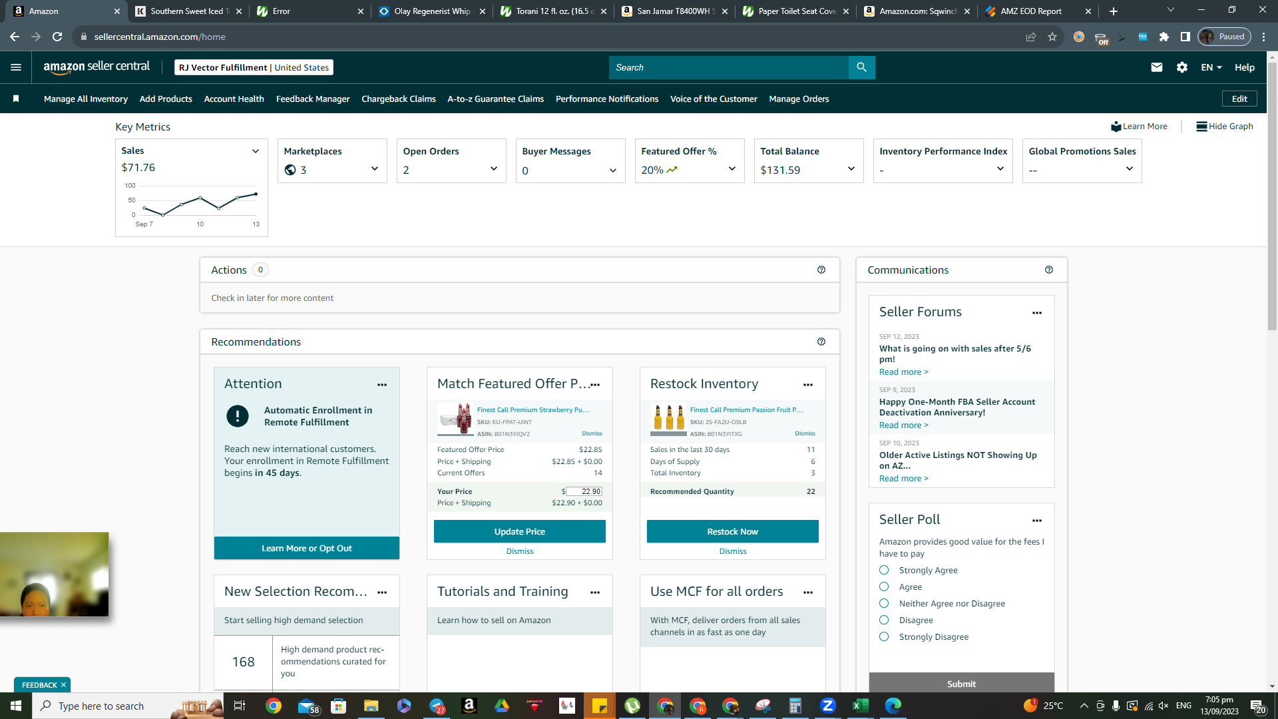Dismiss the Restock Inventory recommendation below button

pos(733,551)
